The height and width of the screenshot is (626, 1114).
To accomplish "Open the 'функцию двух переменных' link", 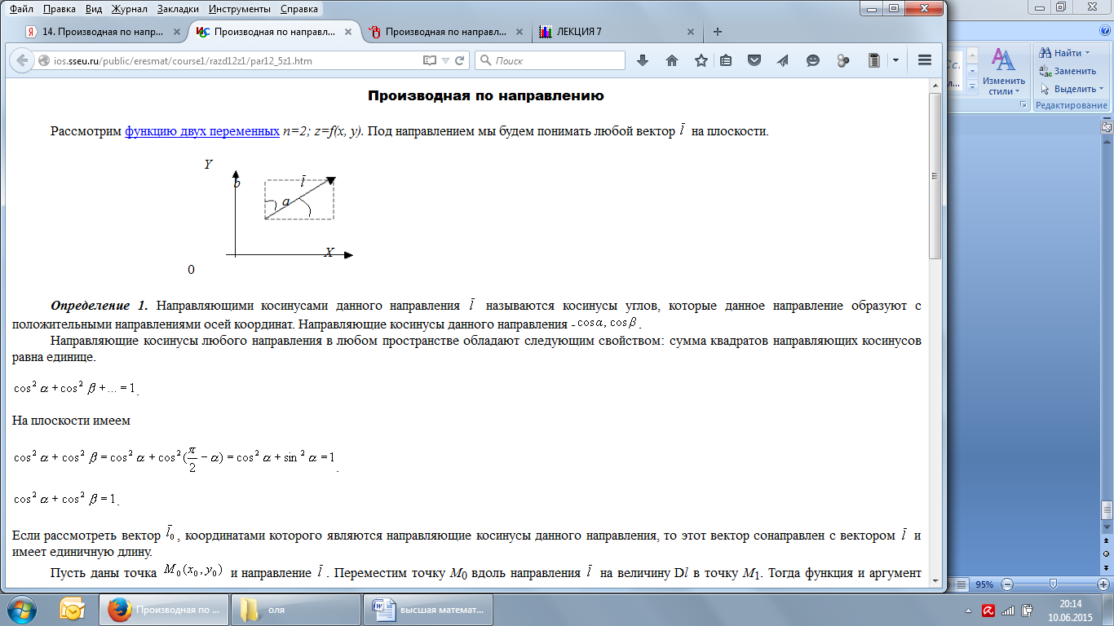I will point(202,131).
